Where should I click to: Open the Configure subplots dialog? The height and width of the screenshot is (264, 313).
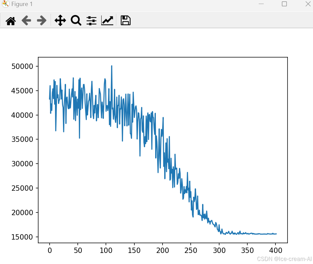tap(91, 20)
